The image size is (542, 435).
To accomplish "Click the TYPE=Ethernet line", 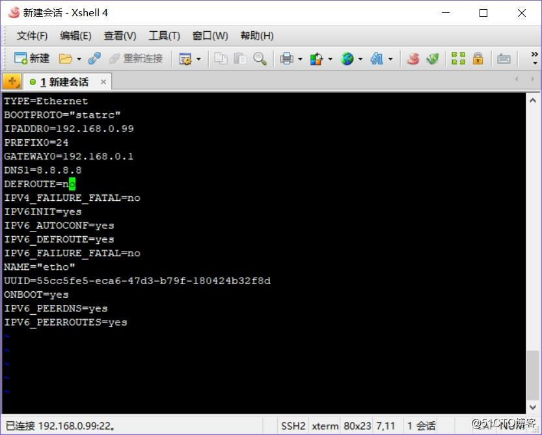I will pos(46,101).
